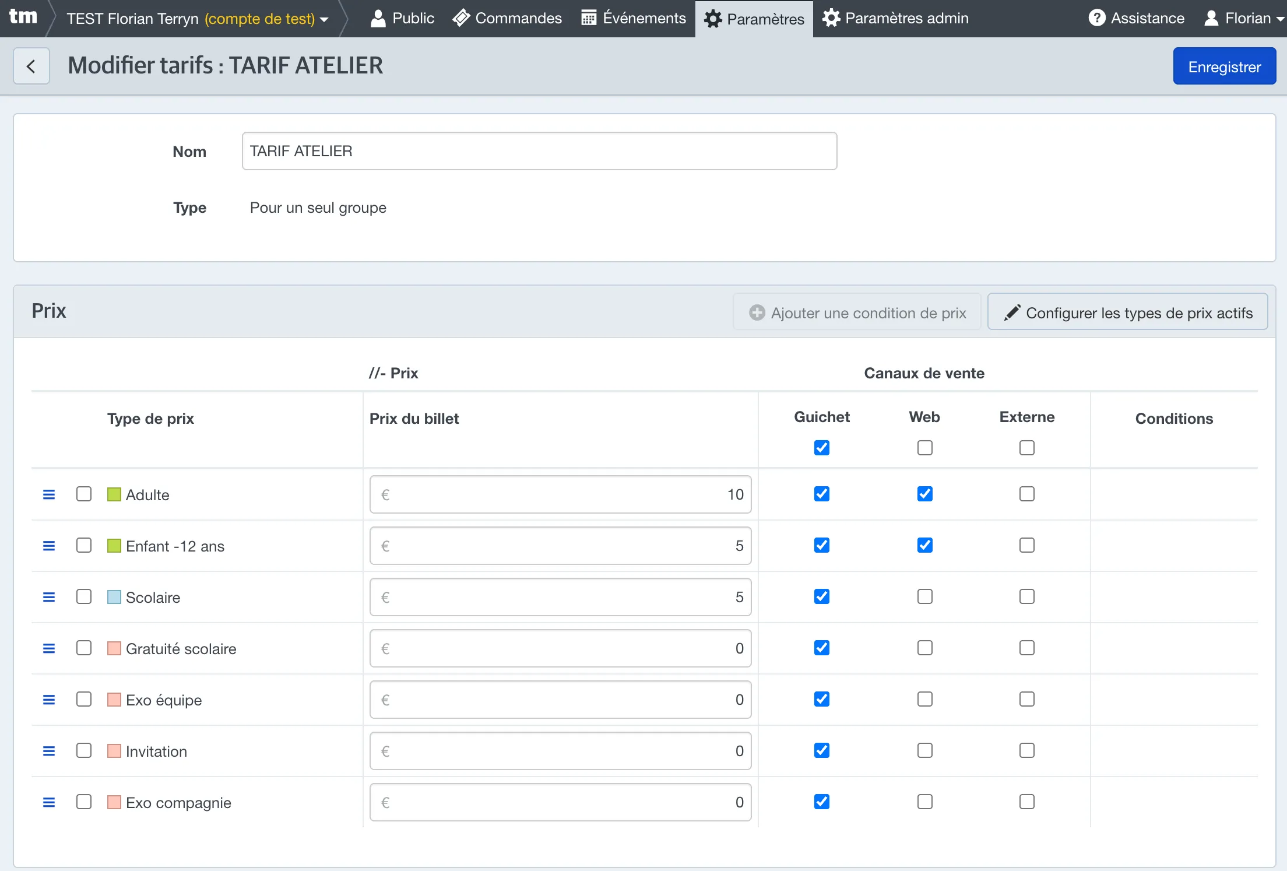Click the pencil icon to configure active price types
Screen dimensions: 1287x871
click(x=1012, y=312)
